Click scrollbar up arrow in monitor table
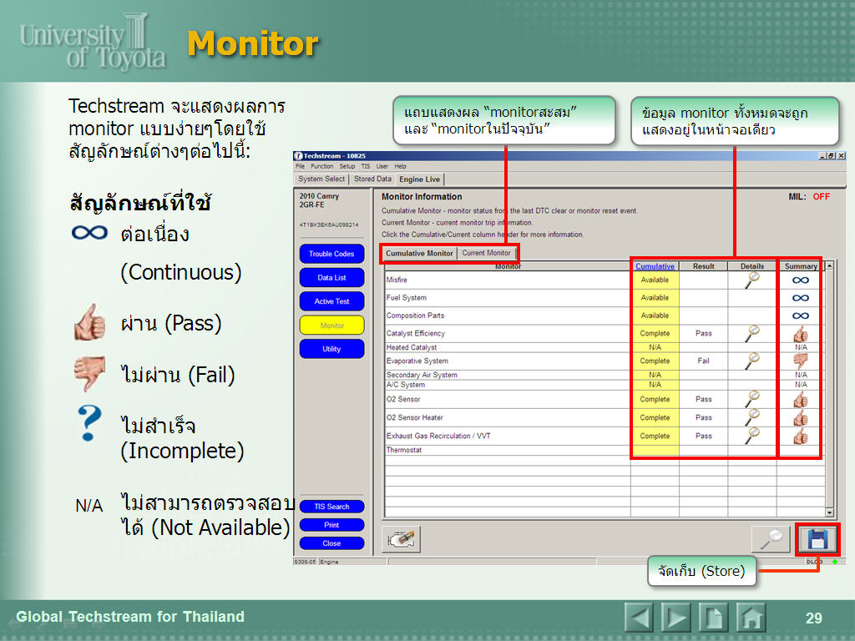This screenshot has width=855, height=641. (x=829, y=266)
